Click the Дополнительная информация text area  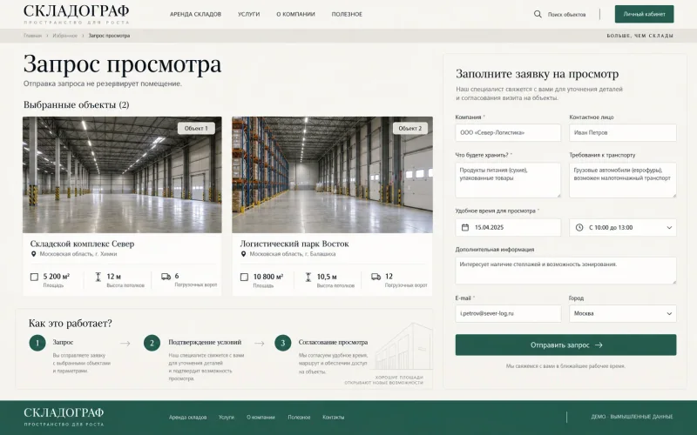pos(565,271)
